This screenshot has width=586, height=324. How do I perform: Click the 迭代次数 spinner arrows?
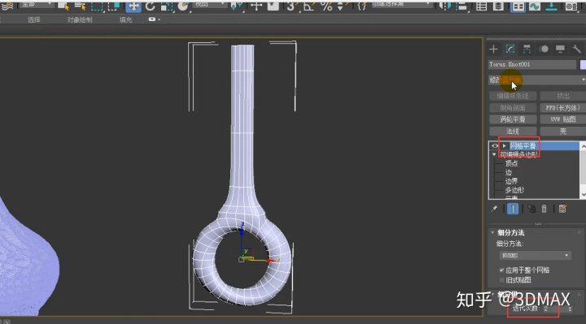[x=570, y=309]
